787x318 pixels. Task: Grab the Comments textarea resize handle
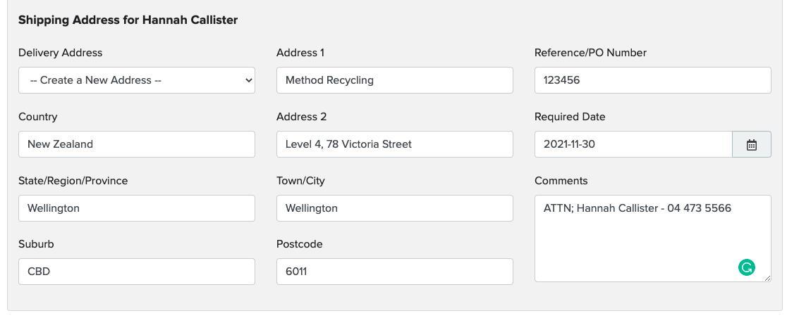pyautogui.click(x=767, y=278)
